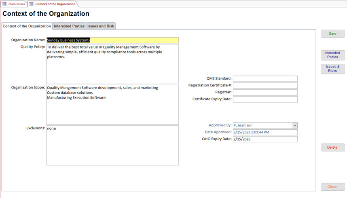The height and width of the screenshot is (198, 347).
Task: Click the Context of the Organization tab icon
Action: [31, 4]
